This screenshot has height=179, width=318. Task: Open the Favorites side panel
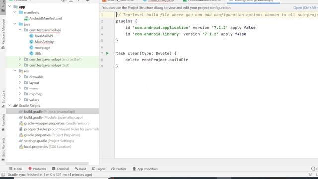coord(3,123)
